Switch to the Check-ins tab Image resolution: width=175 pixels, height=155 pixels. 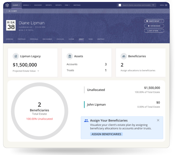coord(60,39)
